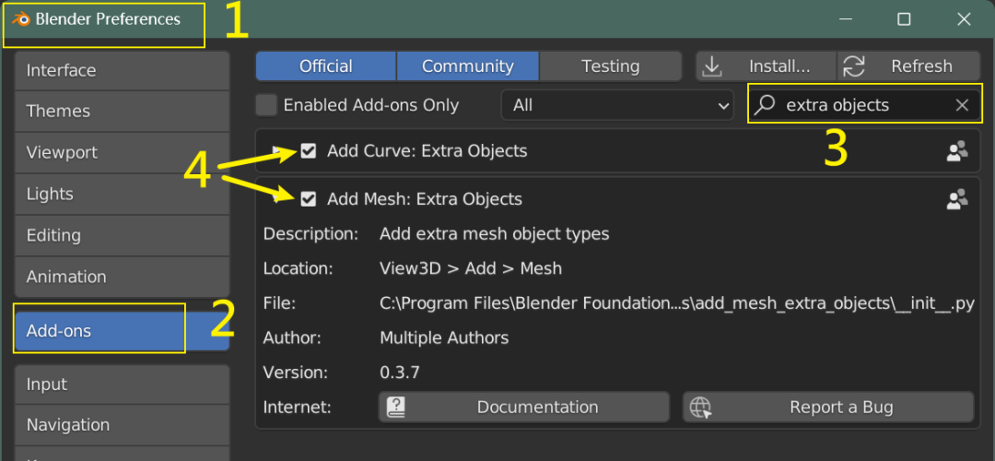Viewport: 995px width, 461px height.
Task: Toggle the Community support level filter
Action: coord(468,66)
